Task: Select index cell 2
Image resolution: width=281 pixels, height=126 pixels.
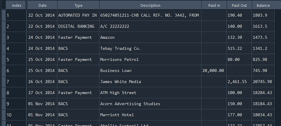Action: (x=16, y=26)
